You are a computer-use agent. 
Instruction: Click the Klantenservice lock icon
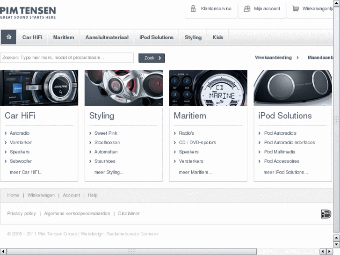pyautogui.click(x=193, y=9)
